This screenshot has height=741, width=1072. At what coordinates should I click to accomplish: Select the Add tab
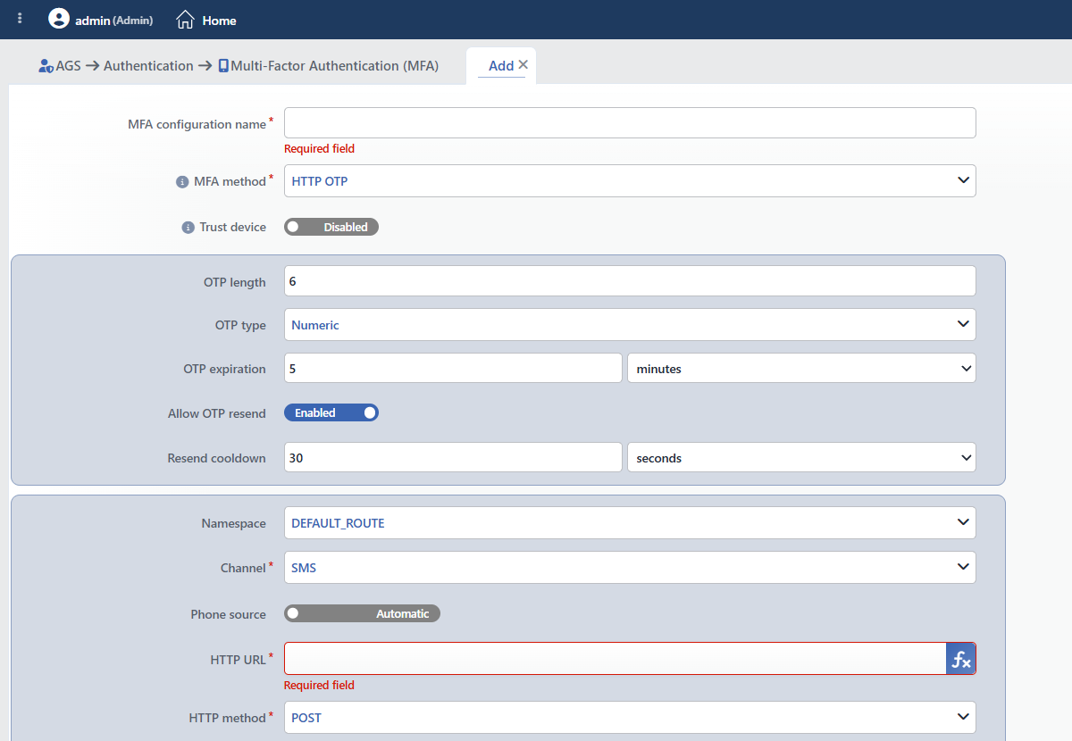(500, 66)
